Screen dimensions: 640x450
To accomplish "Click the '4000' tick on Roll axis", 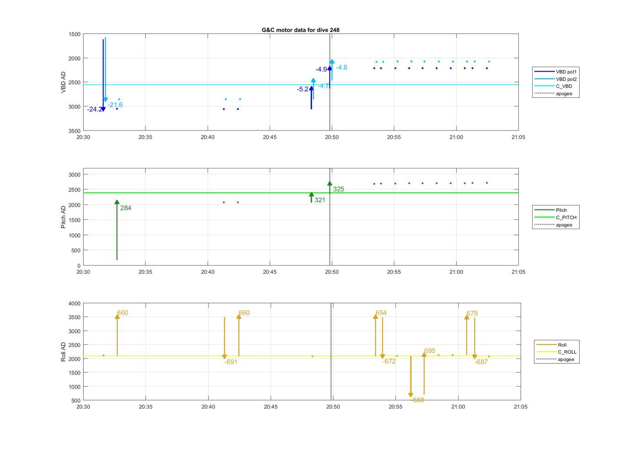I will click(74, 303).
